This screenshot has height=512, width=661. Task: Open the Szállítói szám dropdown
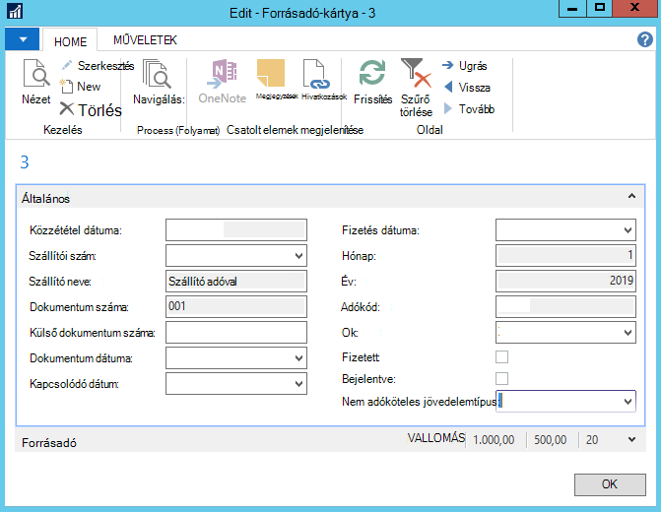tap(298, 256)
